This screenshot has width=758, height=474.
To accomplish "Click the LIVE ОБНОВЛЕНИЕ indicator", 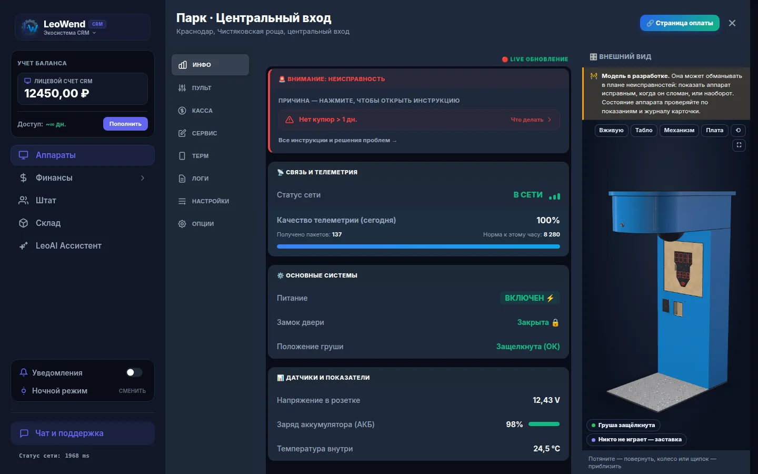I will [x=535, y=59].
